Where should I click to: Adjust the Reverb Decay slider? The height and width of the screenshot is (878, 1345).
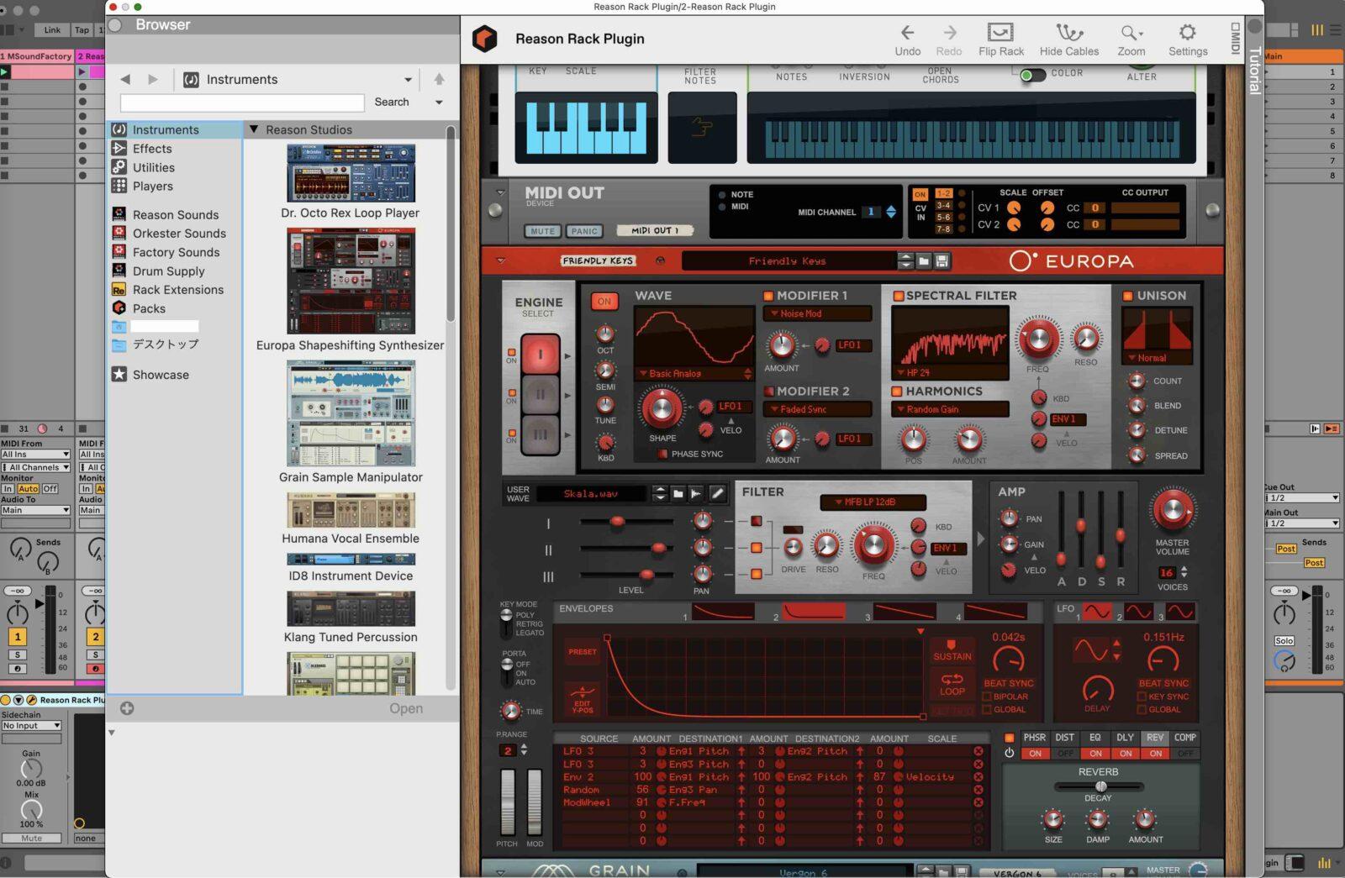tap(1099, 786)
